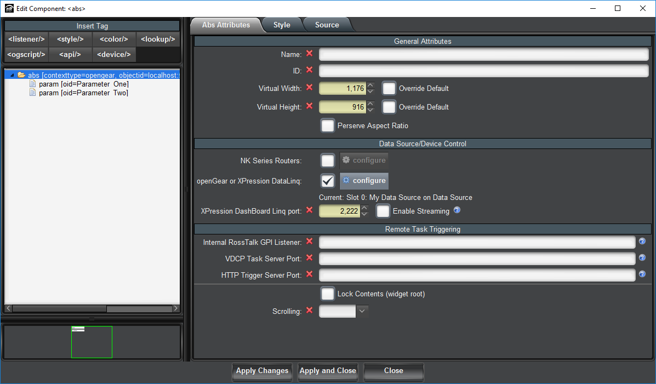Switch to the Abs Attributes tab
The width and height of the screenshot is (656, 384).
(226, 25)
